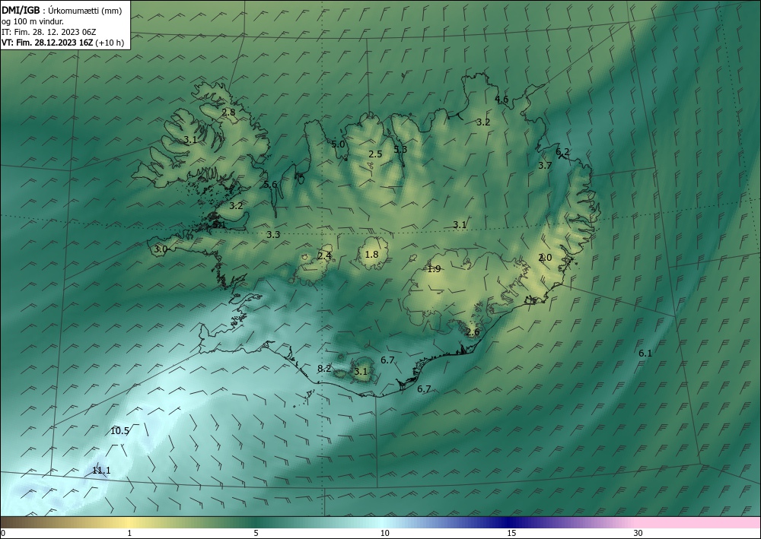761x539 pixels.
Task: Click the 30 tick on the color scale
Action: coord(638,533)
